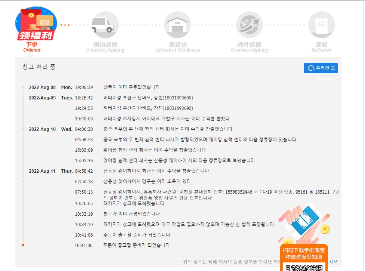Click the 19:06:39 order placed tracking entry text
The width and height of the screenshot is (365, 271).
pos(132,87)
